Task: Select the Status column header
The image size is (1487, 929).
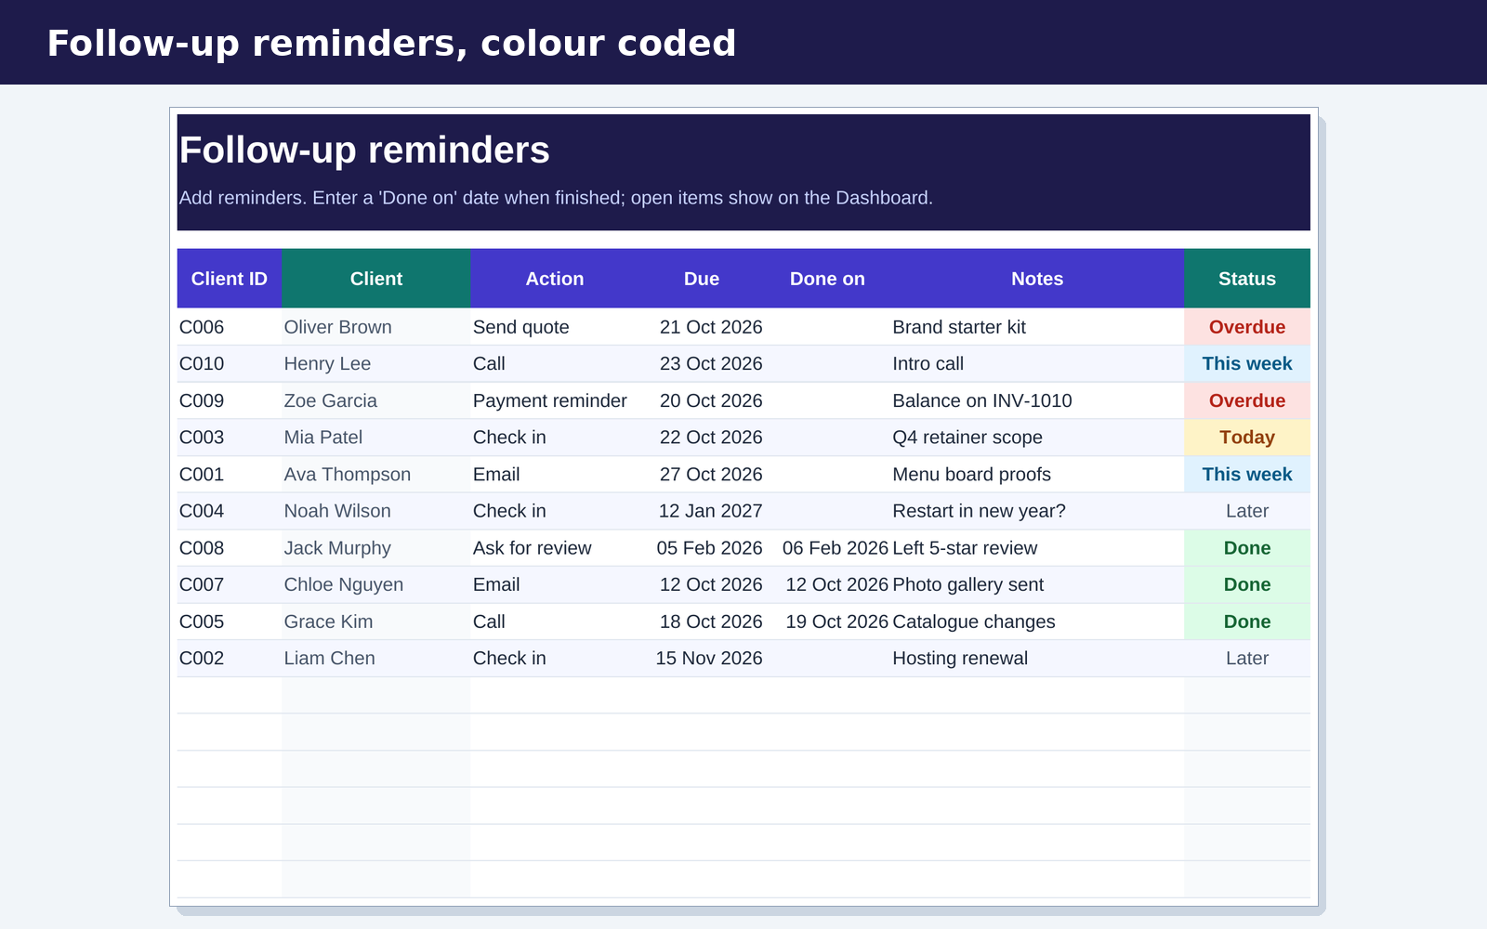Action: [x=1247, y=279]
